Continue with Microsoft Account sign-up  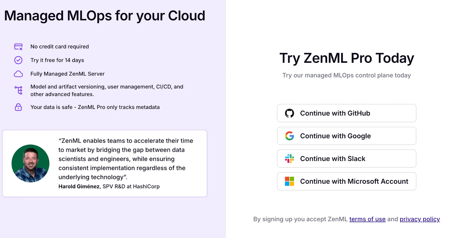tap(346, 181)
